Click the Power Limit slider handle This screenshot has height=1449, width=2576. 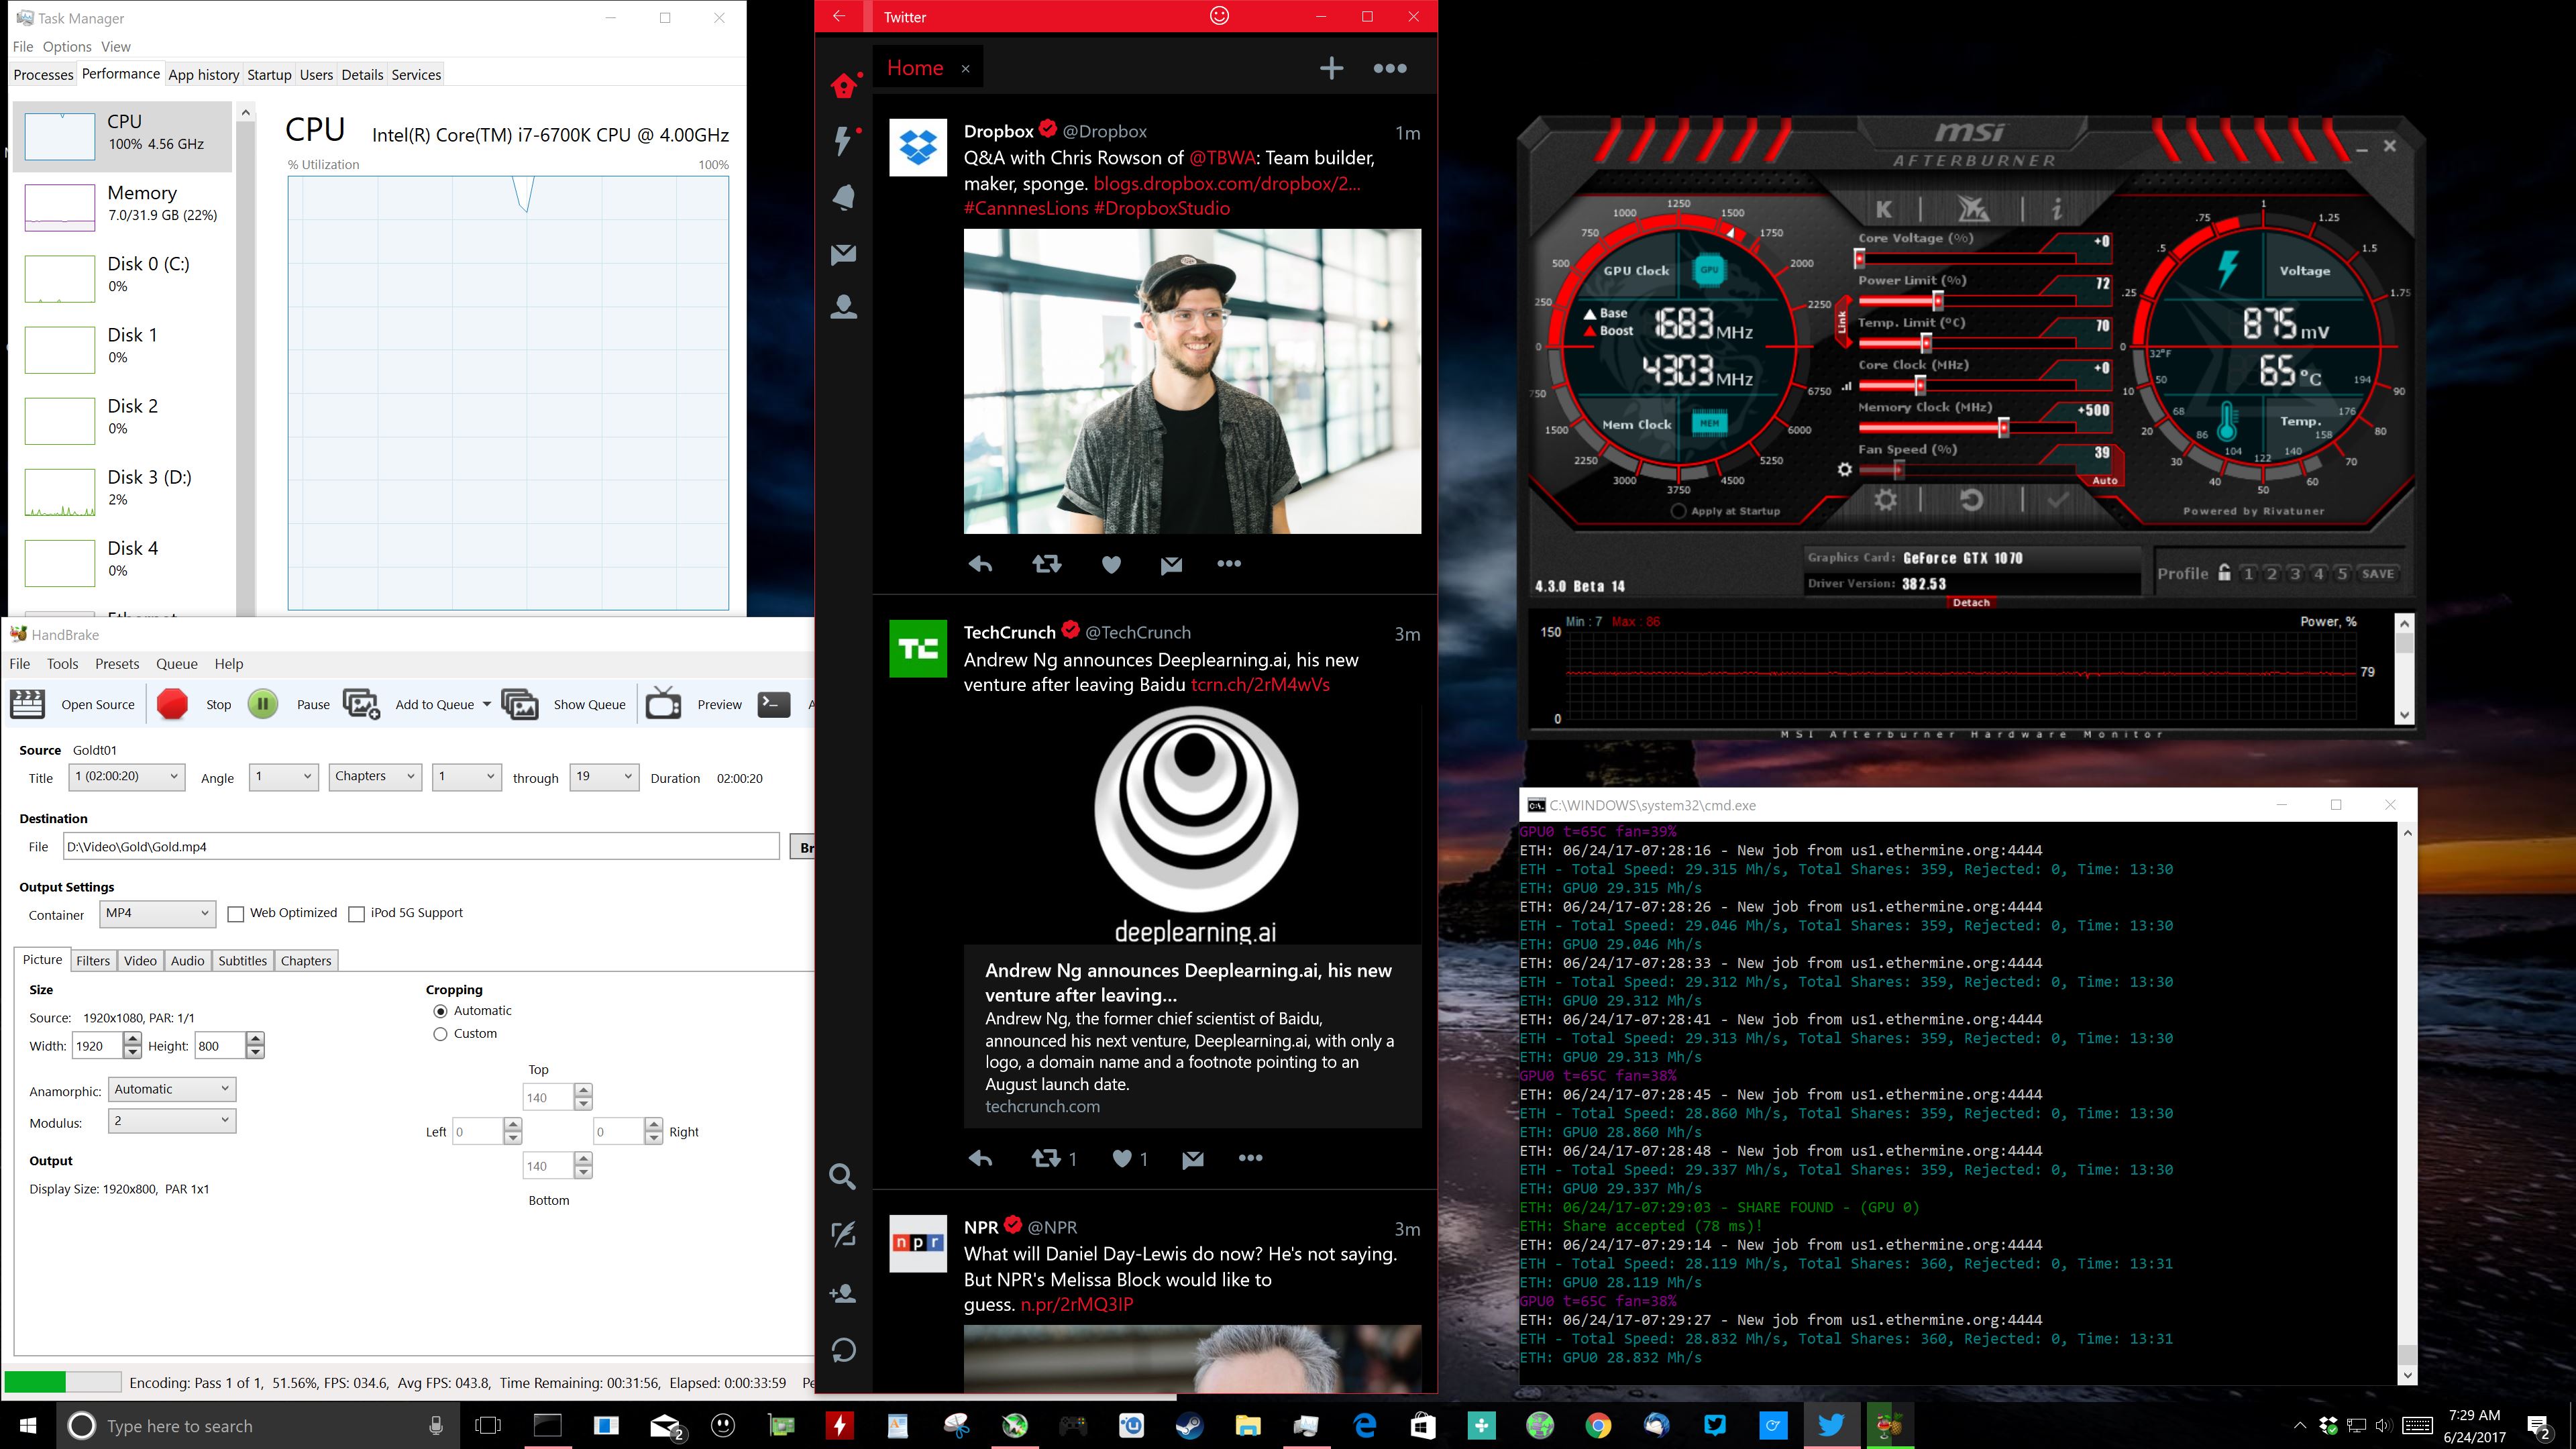pyautogui.click(x=1937, y=300)
